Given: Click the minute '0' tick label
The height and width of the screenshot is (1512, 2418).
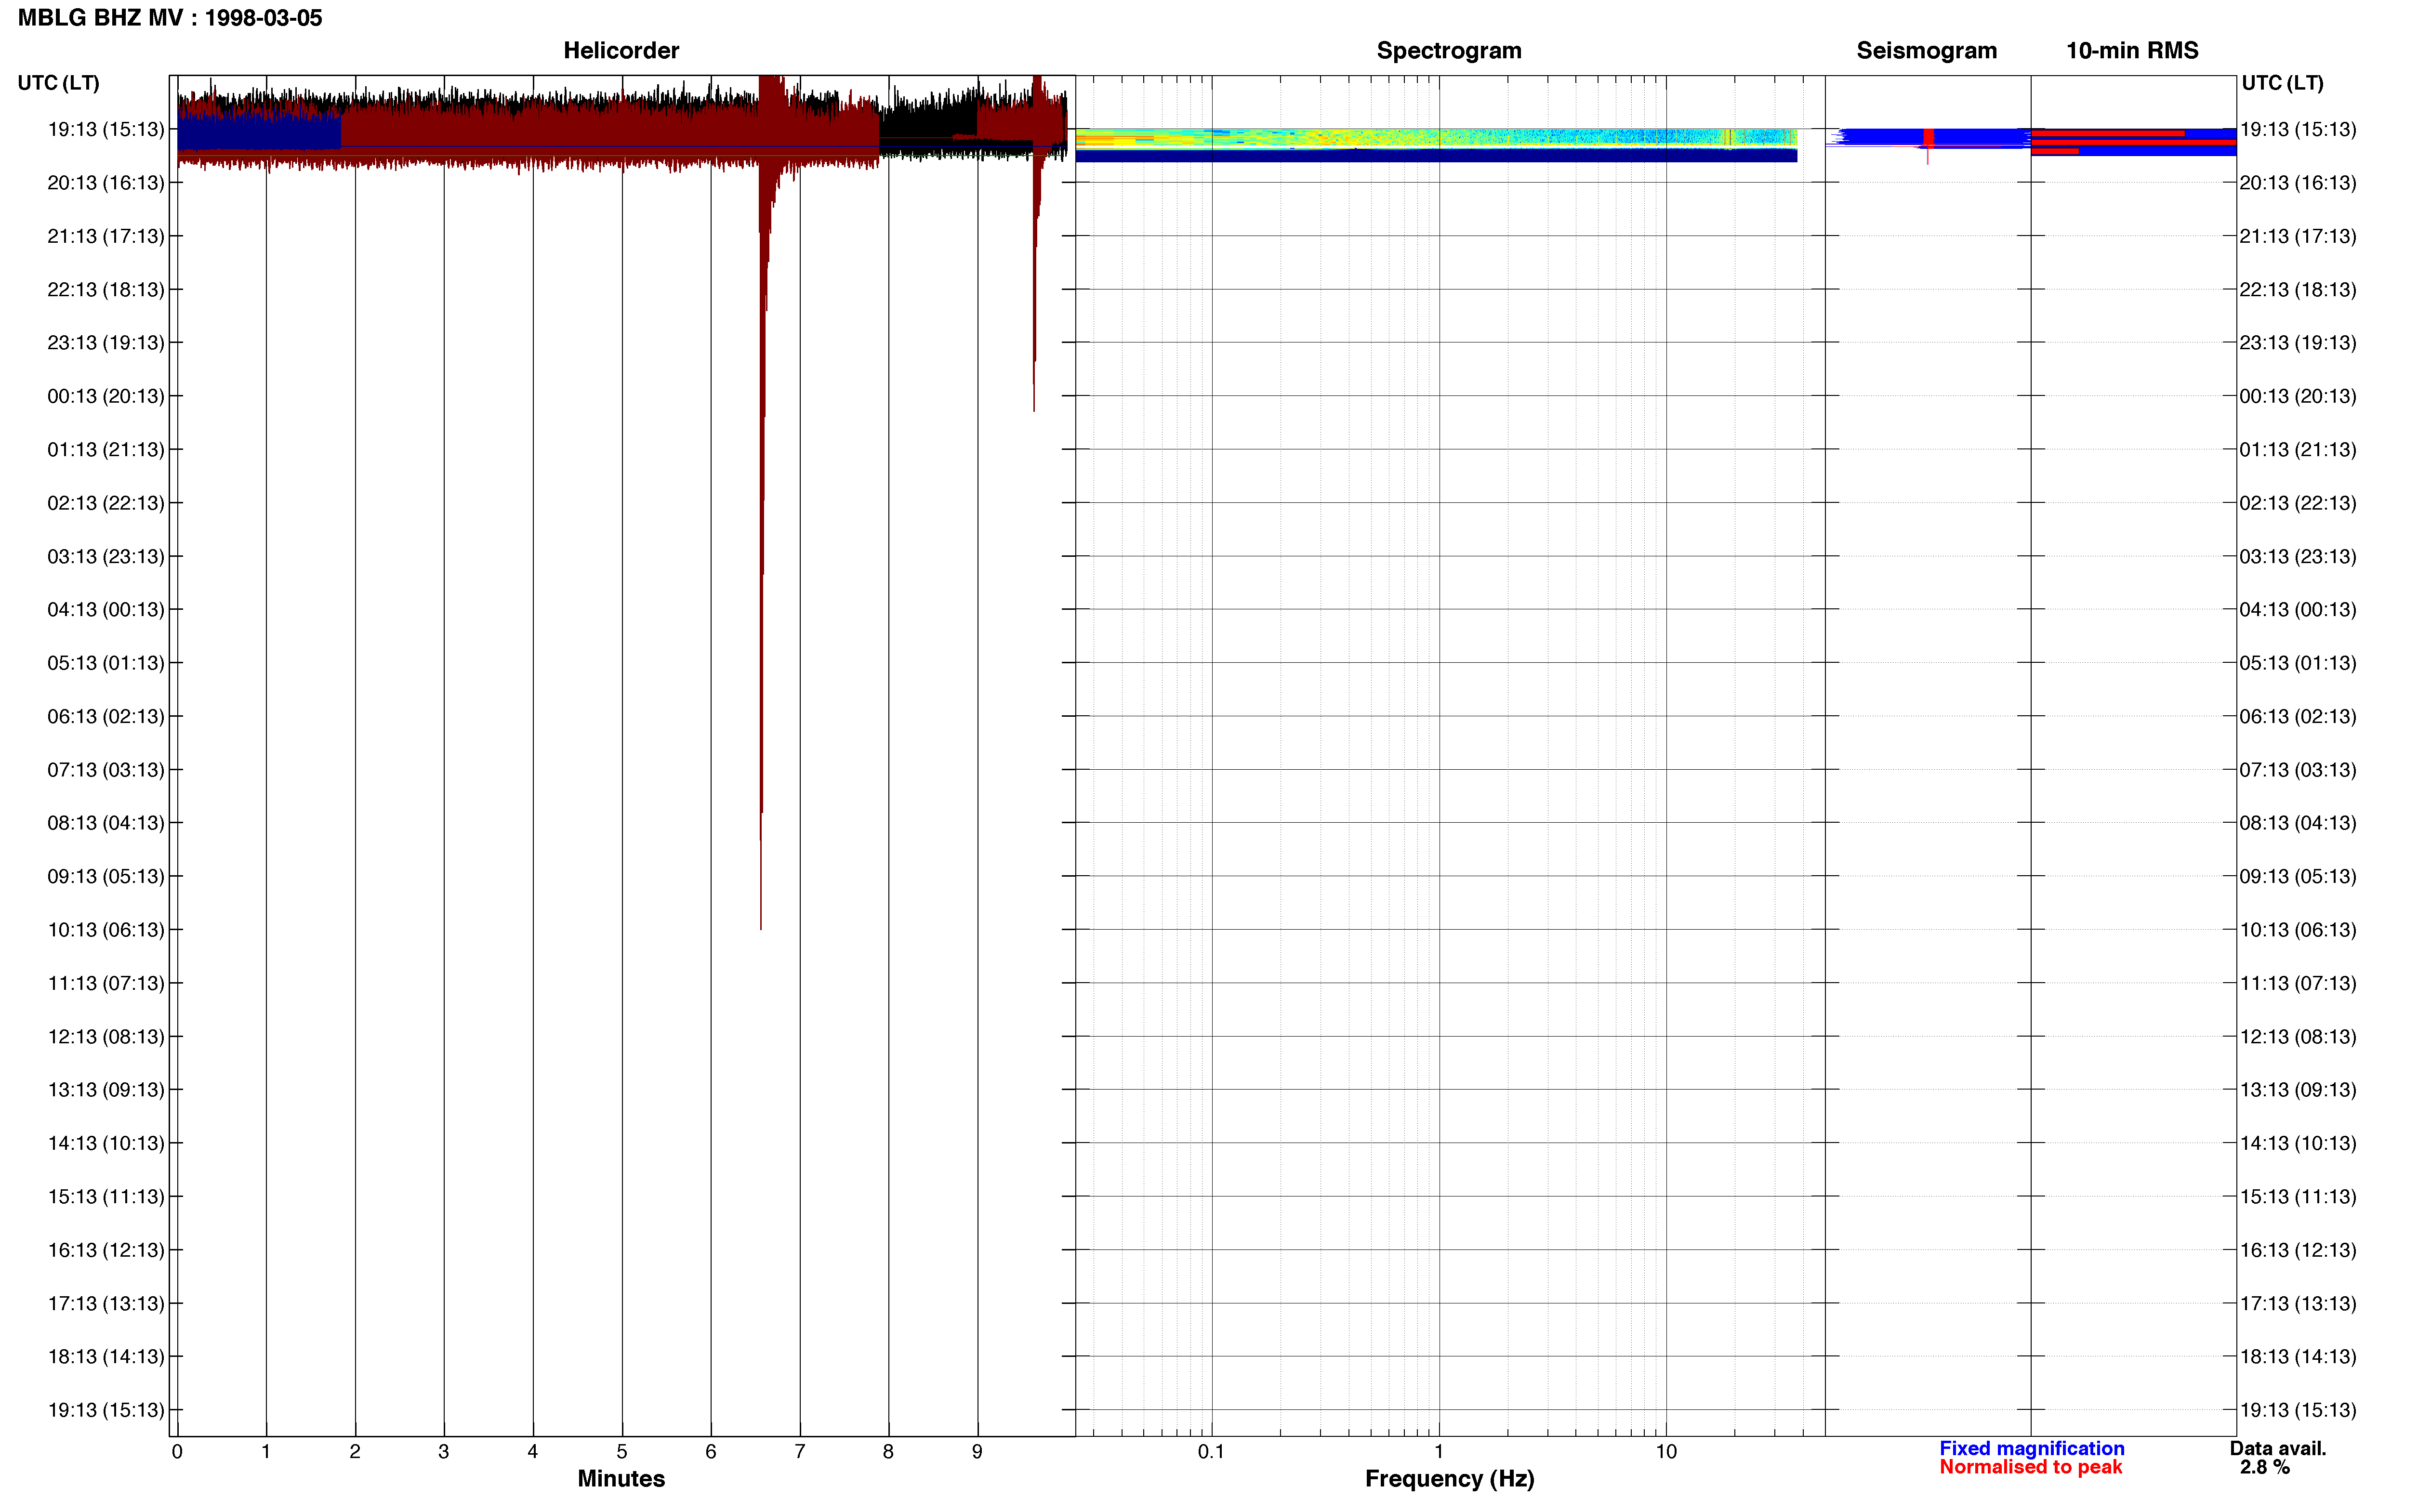Looking at the screenshot, I should point(177,1451).
